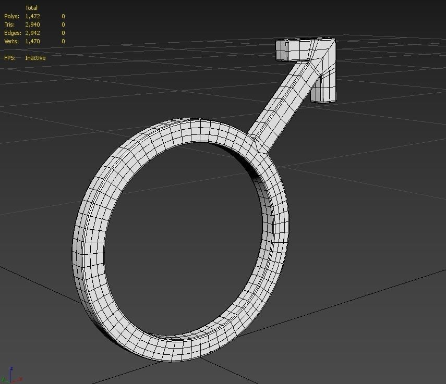Click the Verts count value 1,470
446x384 pixels.
[x=32, y=41]
